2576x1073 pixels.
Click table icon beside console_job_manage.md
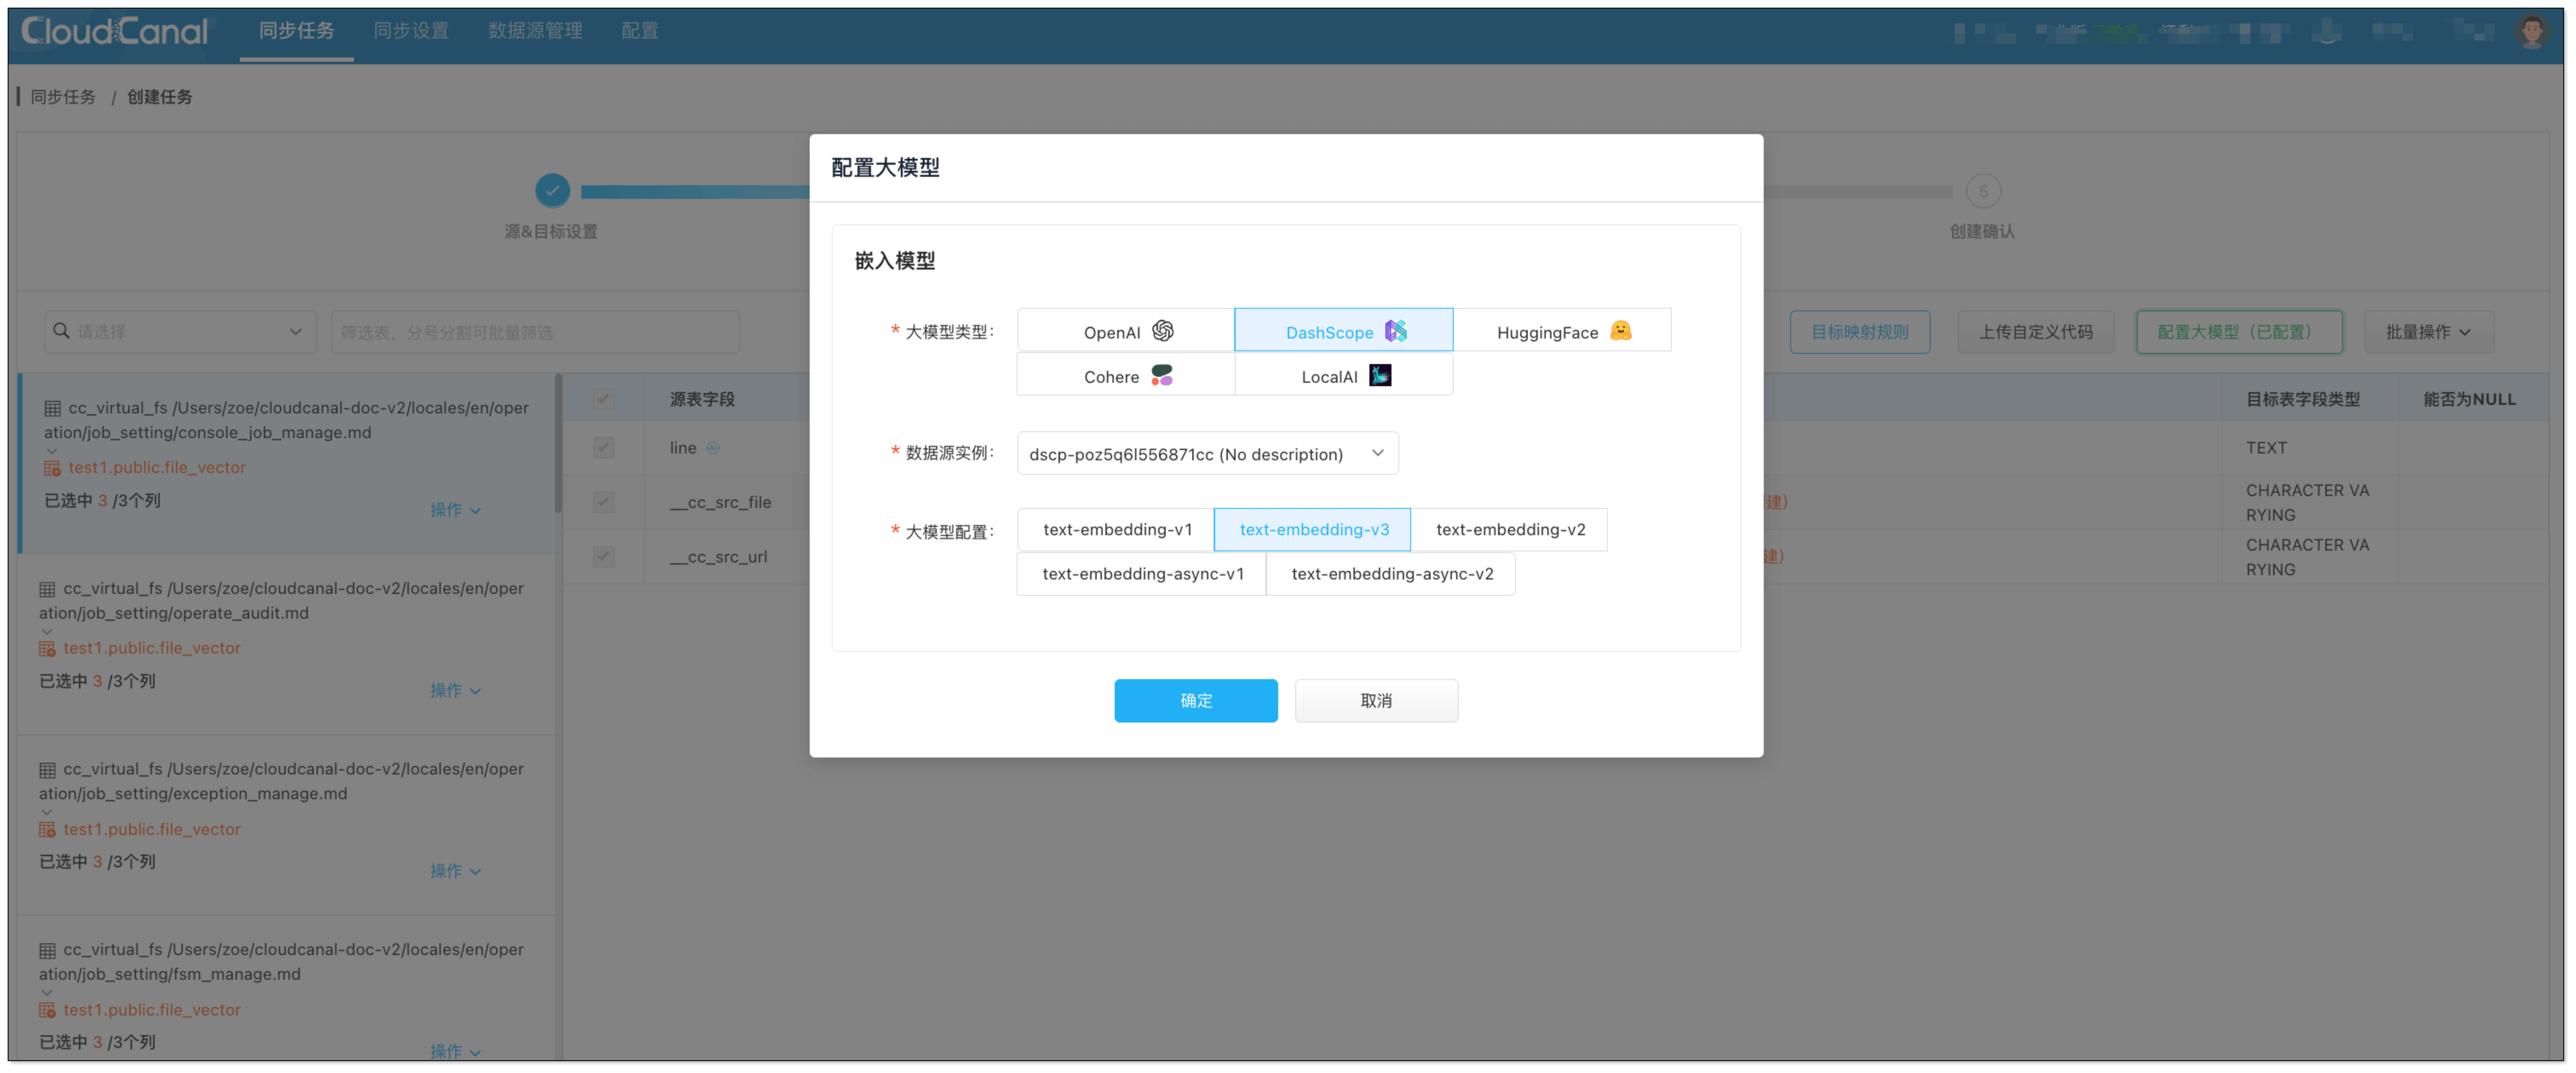[52, 408]
